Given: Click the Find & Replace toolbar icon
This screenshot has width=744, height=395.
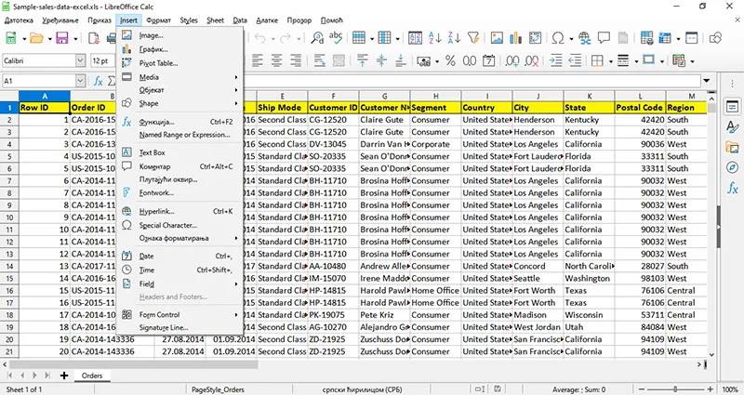Looking at the screenshot, I should tap(317, 38).
